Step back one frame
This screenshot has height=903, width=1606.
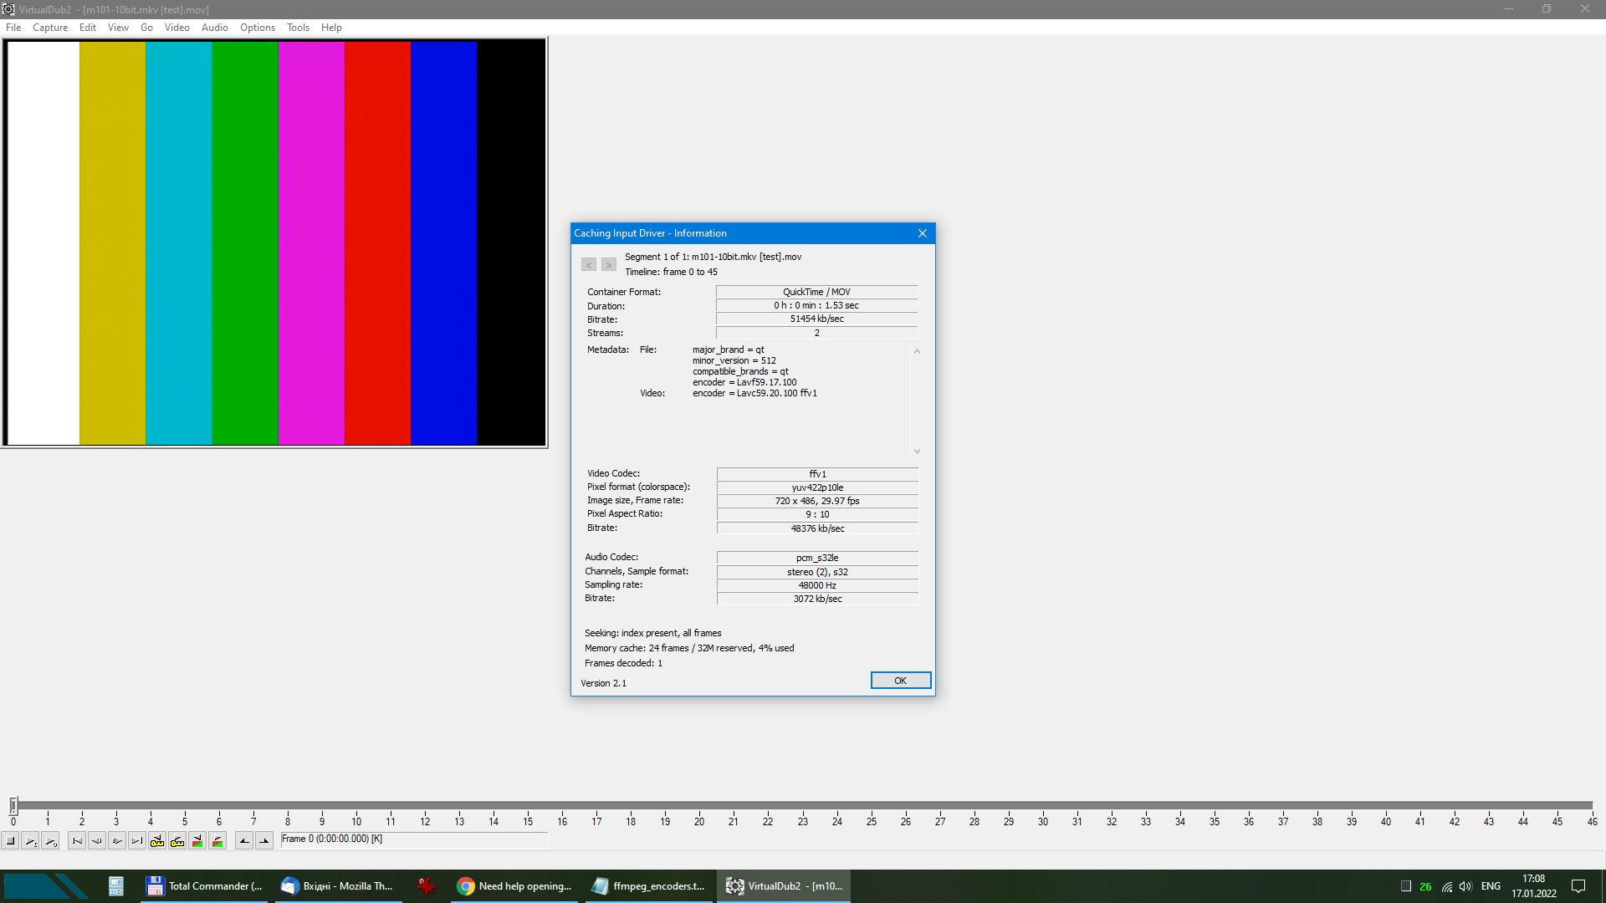coord(97,841)
